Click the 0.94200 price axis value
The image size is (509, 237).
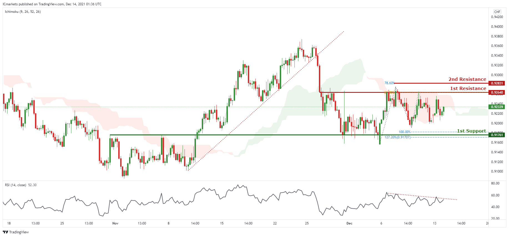[497, 17]
